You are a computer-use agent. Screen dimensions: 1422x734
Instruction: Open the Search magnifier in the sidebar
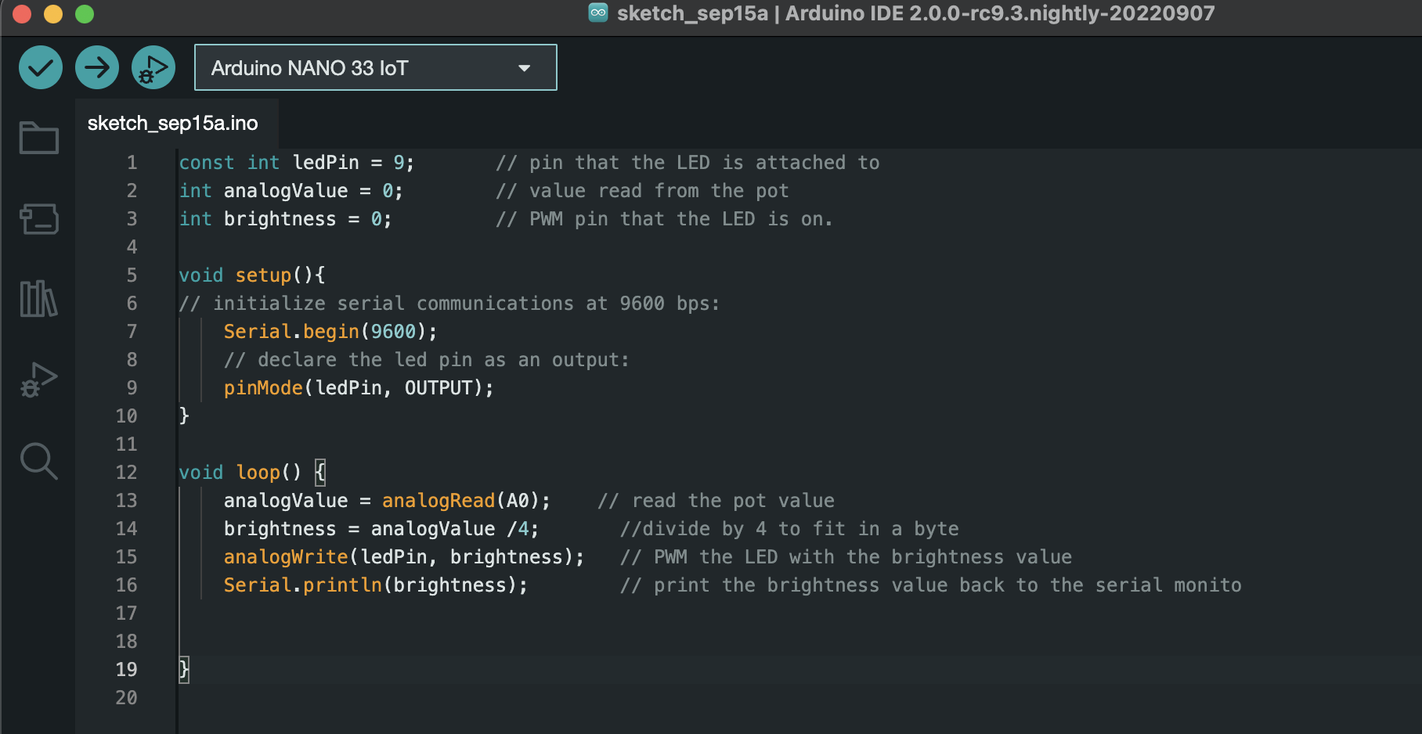point(39,461)
